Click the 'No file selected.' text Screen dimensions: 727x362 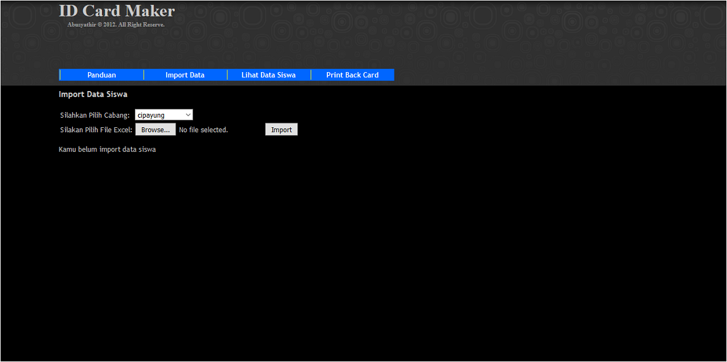pyautogui.click(x=203, y=130)
